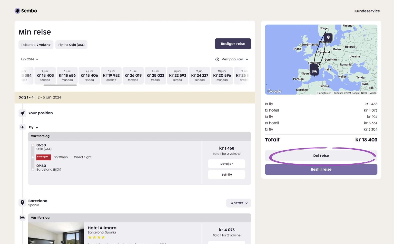Open the Mest populær sort dropdown
This screenshot has width=394, height=244.
tap(235, 59)
